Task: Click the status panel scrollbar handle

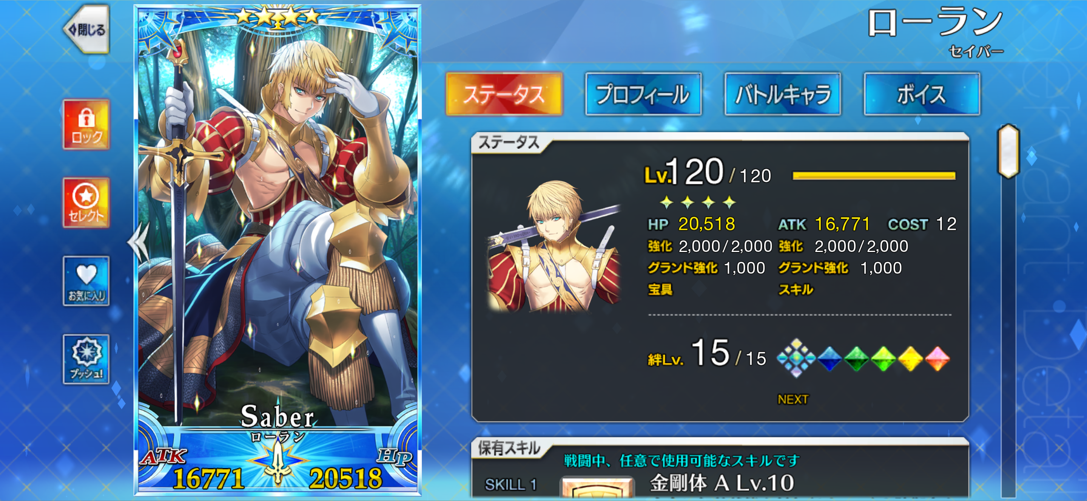Action: (x=1008, y=151)
